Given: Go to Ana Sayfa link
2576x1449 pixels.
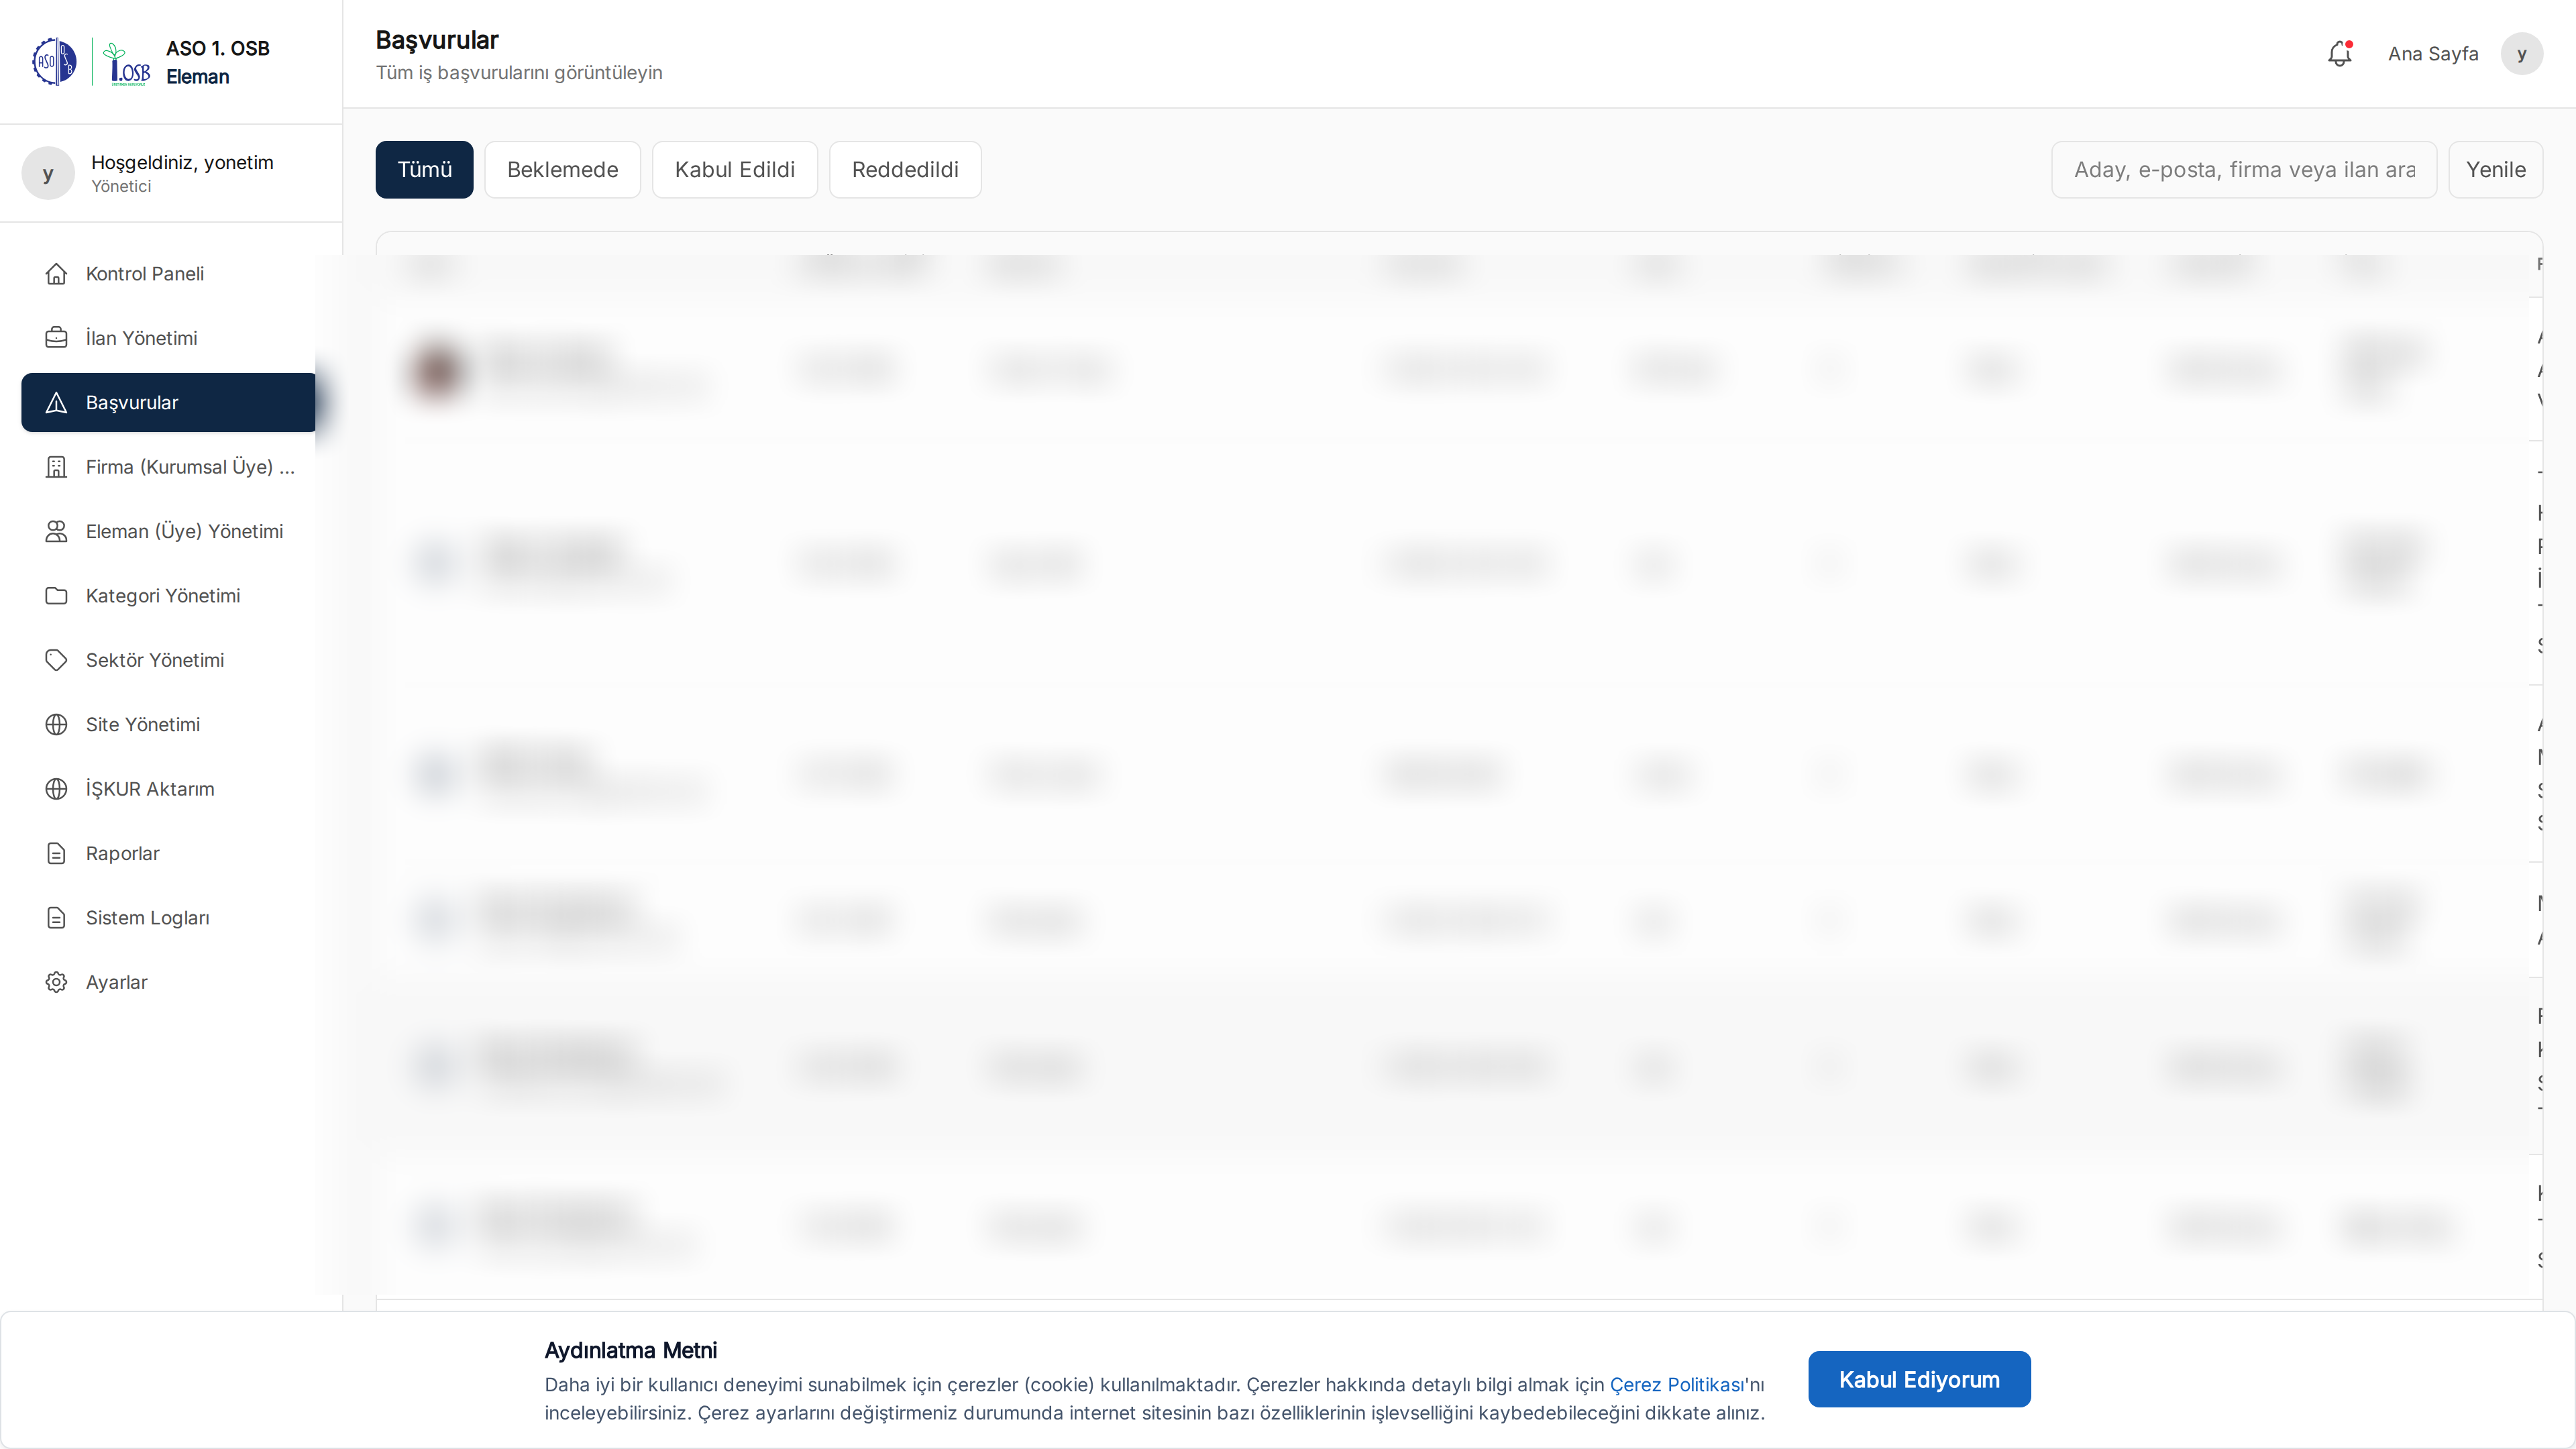Looking at the screenshot, I should [x=2432, y=54].
